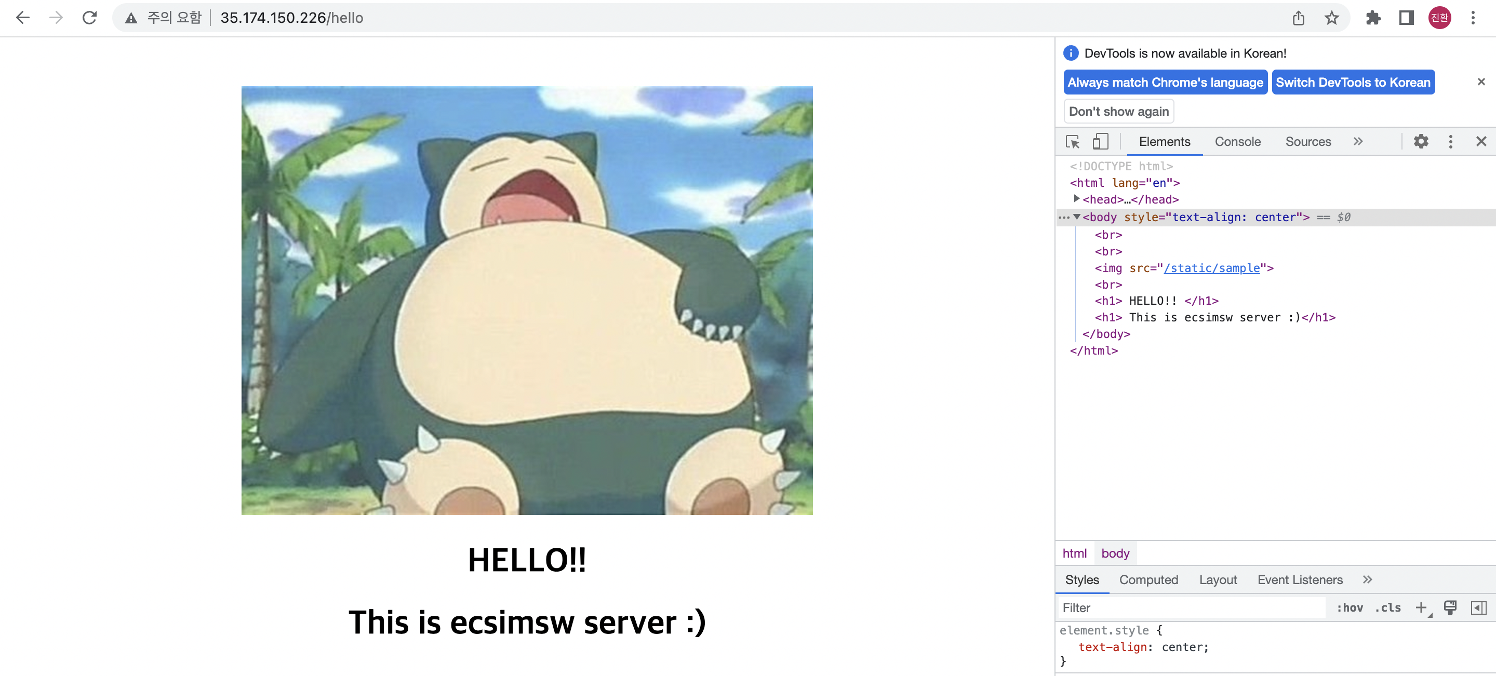Click the Styles Filter input field
This screenshot has height=676, width=1496.
point(1191,607)
